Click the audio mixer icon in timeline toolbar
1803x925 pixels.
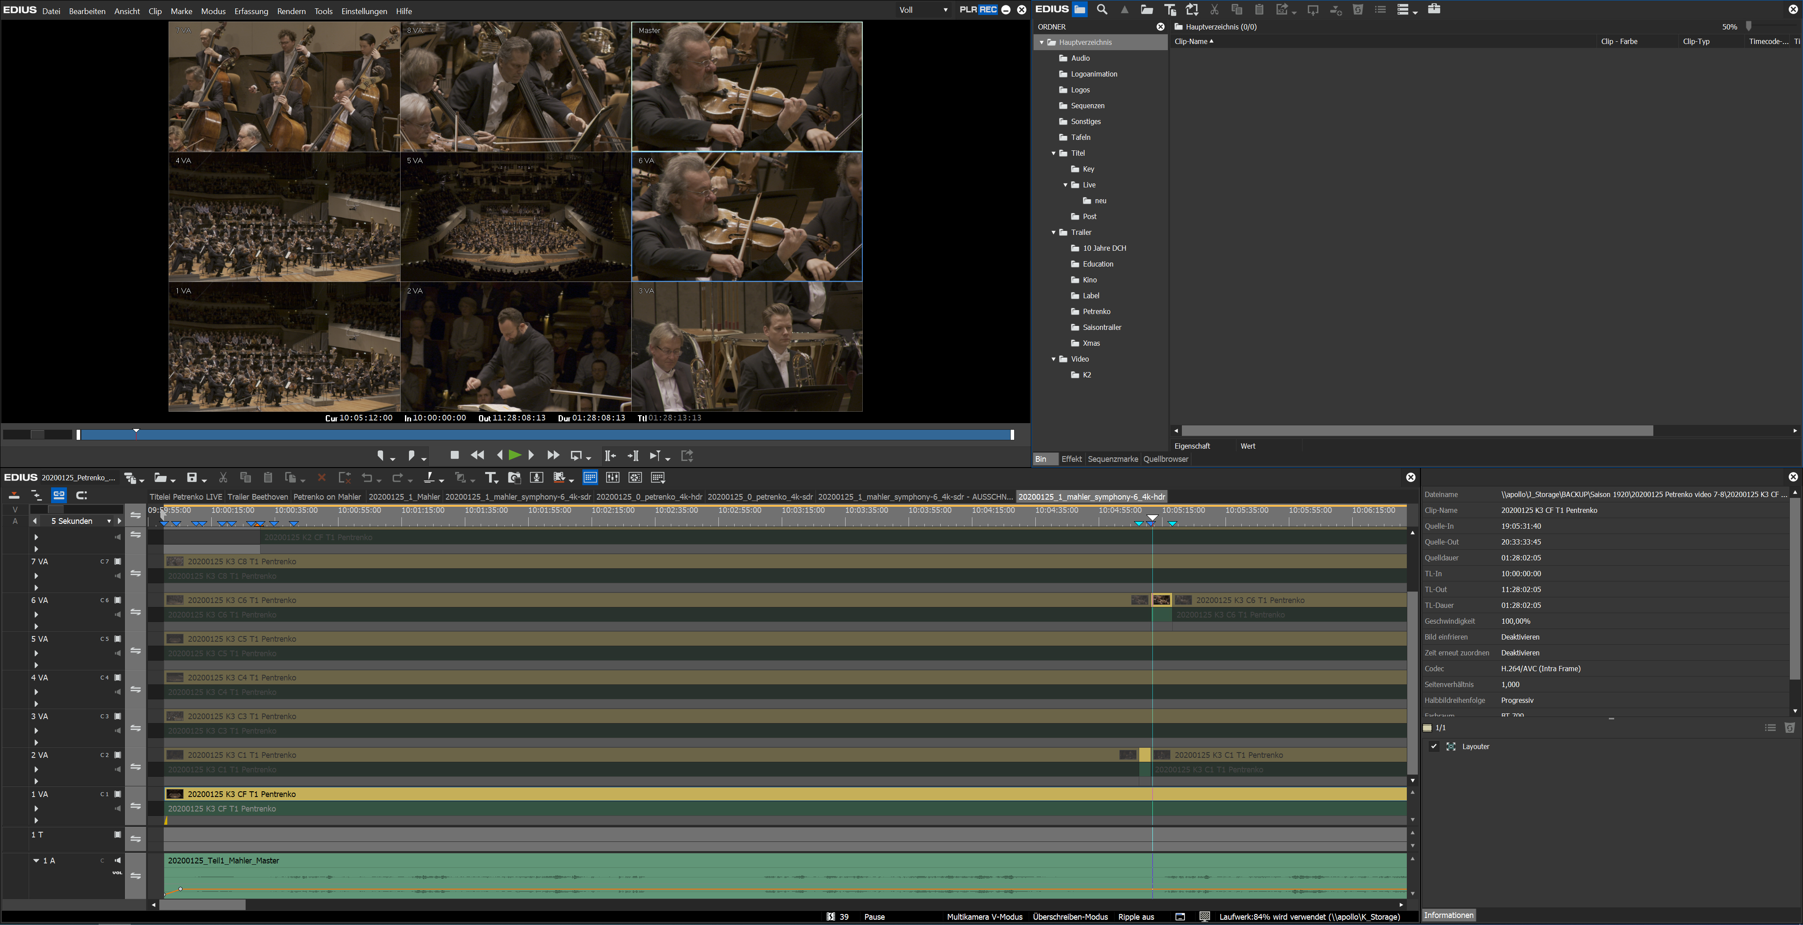click(612, 478)
